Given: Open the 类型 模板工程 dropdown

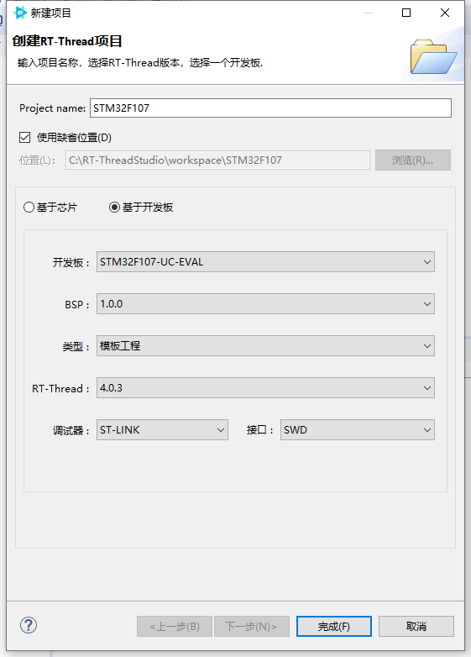Looking at the screenshot, I should point(265,345).
